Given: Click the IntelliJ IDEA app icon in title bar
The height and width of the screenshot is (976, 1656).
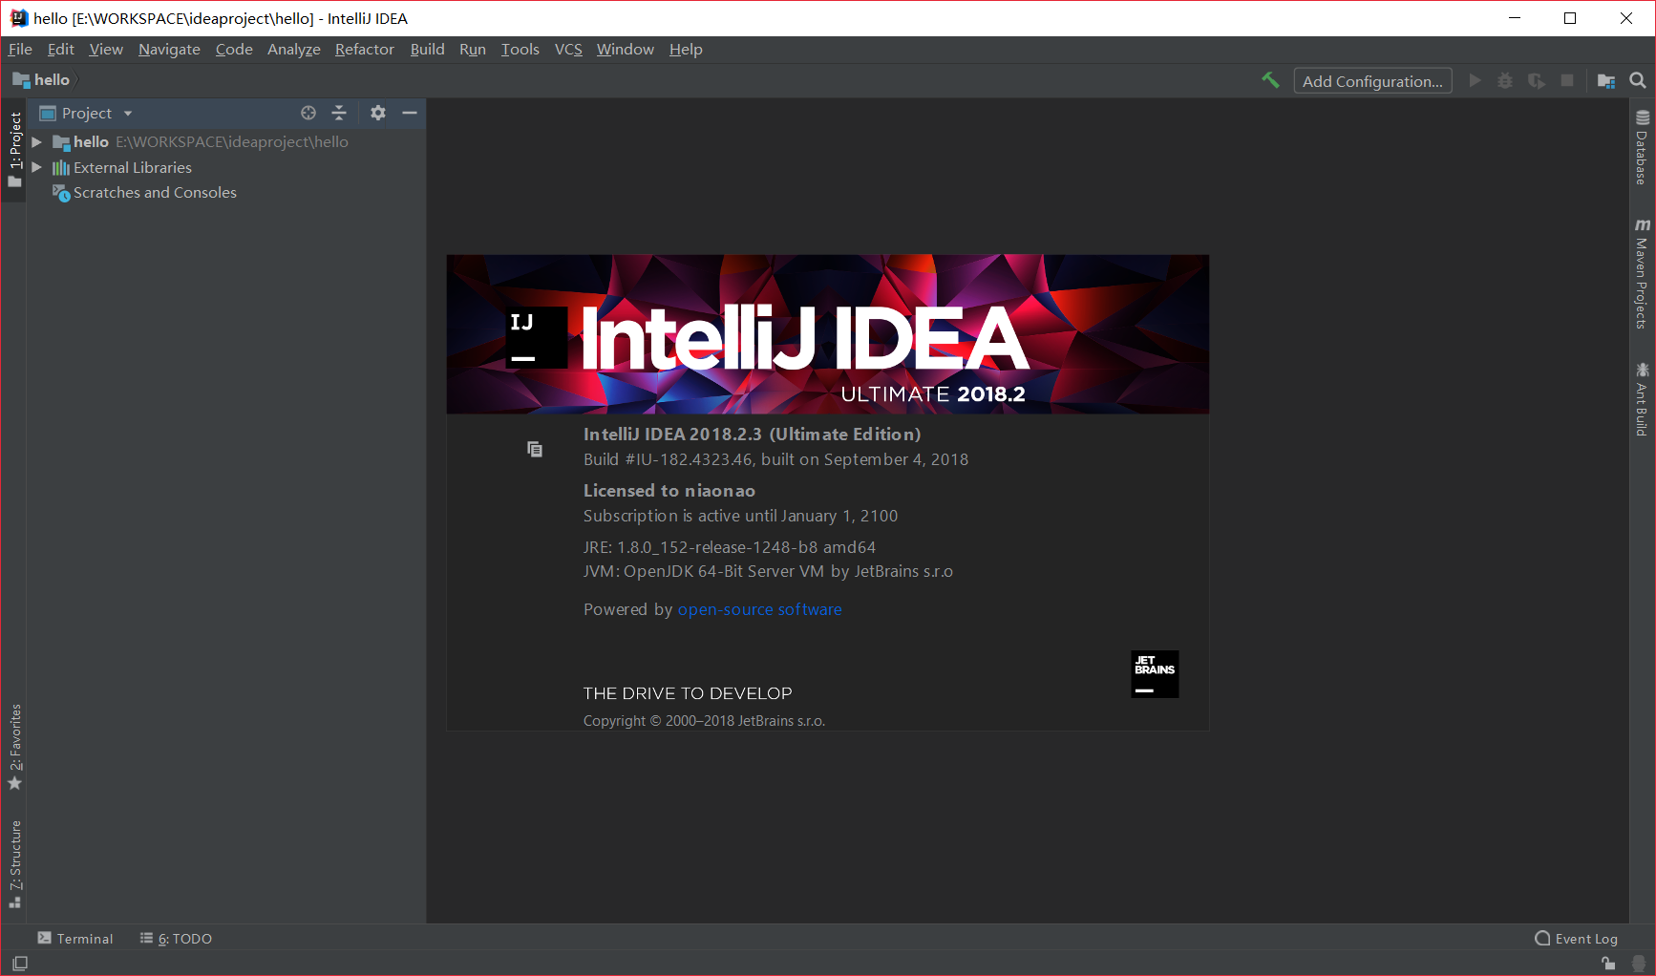Looking at the screenshot, I should click(19, 18).
